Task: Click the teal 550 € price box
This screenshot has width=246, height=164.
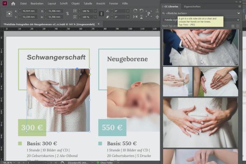Action: pyautogui.click(x=112, y=128)
